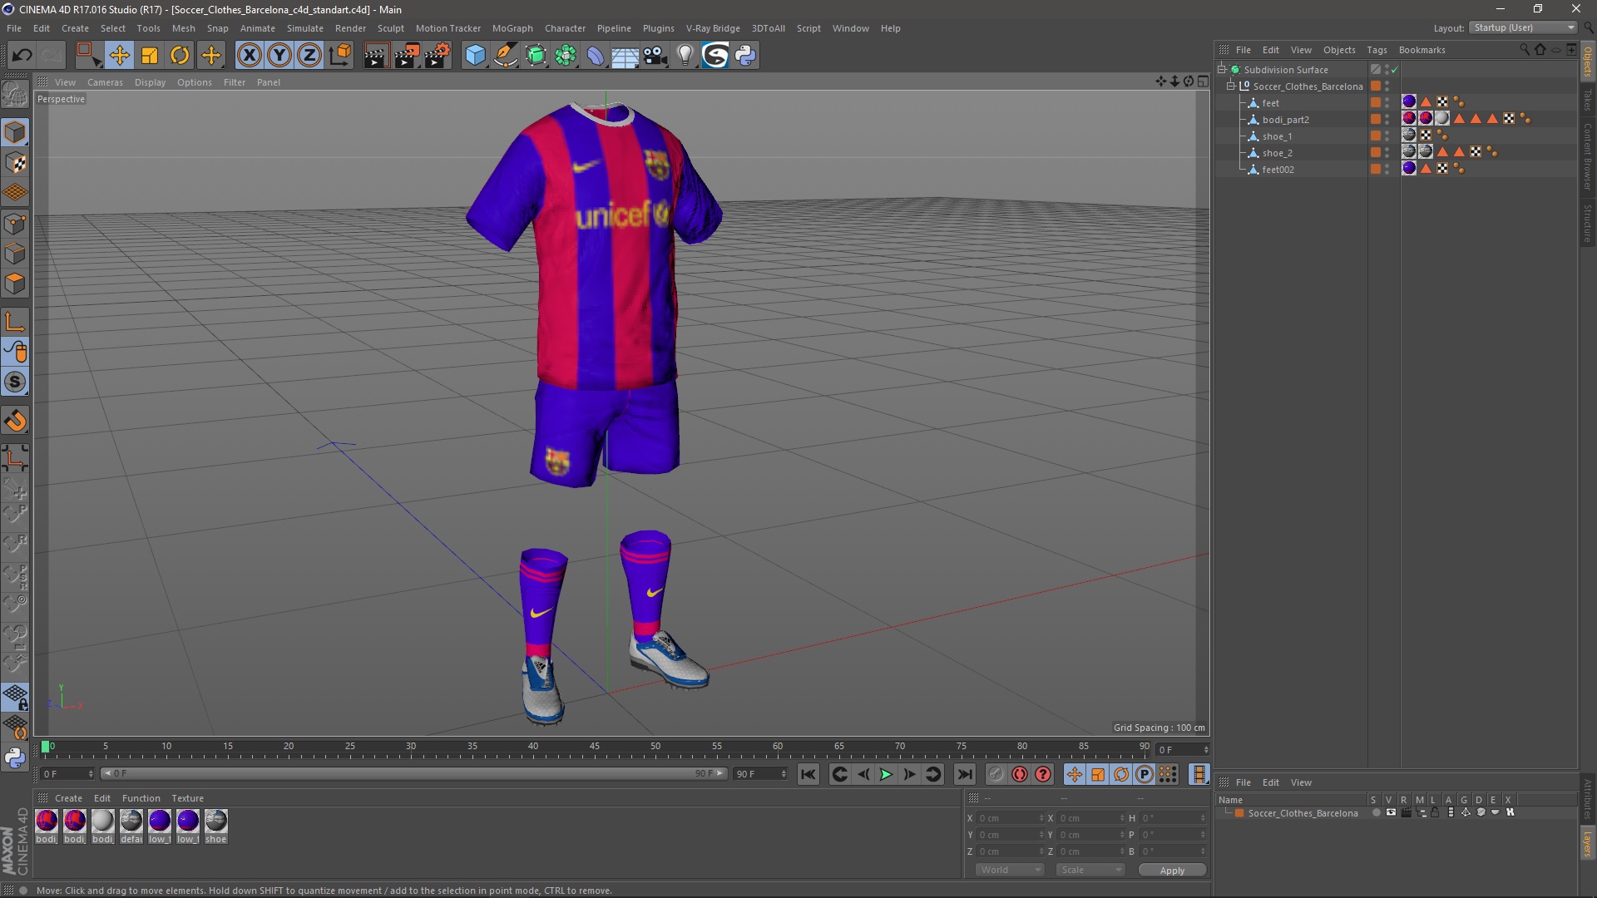Screen dimensions: 1597x898
Task: Open viewport Display menu
Action: tap(150, 82)
